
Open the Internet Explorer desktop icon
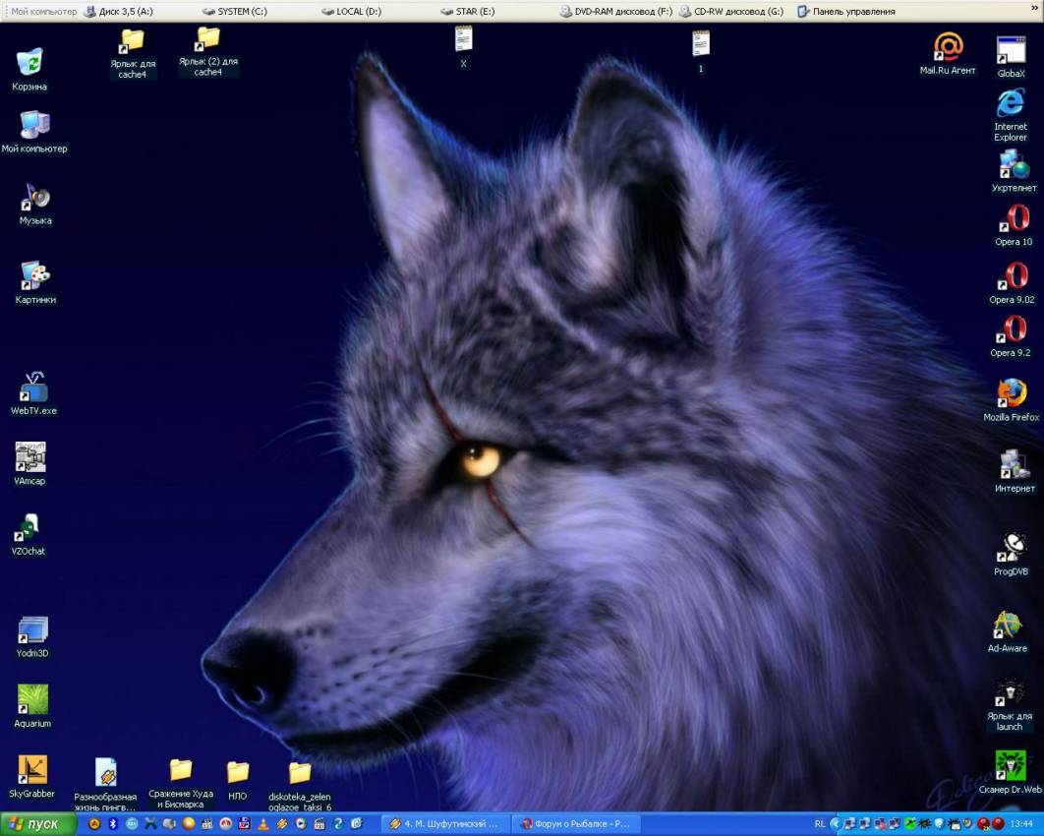coord(1011,104)
